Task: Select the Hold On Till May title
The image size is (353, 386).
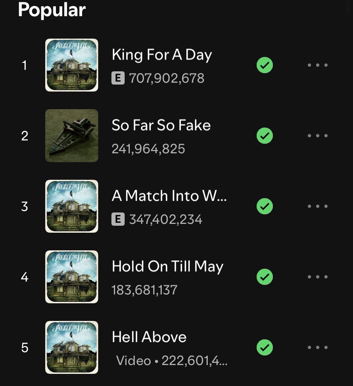Action: [168, 267]
